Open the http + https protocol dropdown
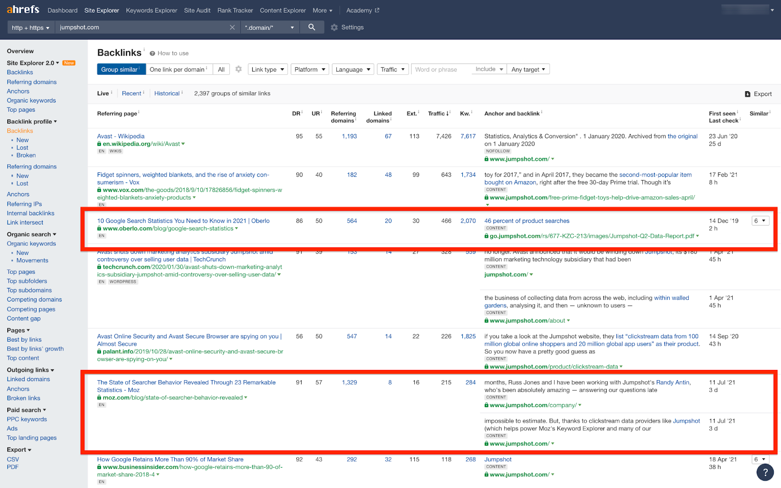Screen dimensions: 781x488 (31, 27)
